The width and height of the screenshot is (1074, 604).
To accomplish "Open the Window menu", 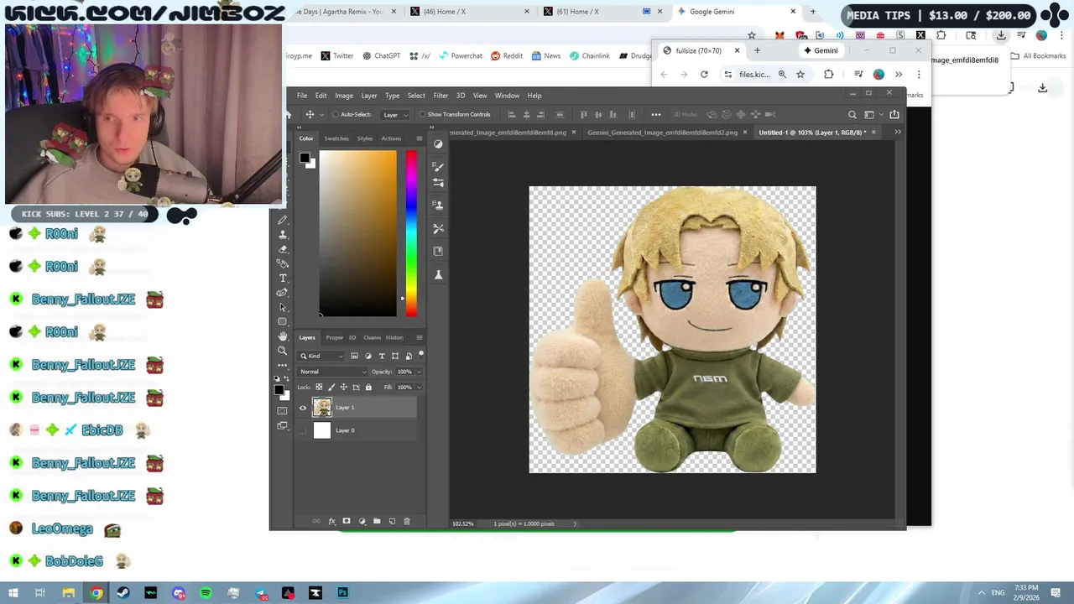I will (507, 96).
